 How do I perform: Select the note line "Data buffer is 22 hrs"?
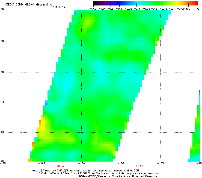point(99,173)
